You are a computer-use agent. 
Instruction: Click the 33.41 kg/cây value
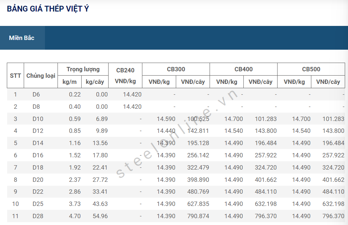[100, 192]
